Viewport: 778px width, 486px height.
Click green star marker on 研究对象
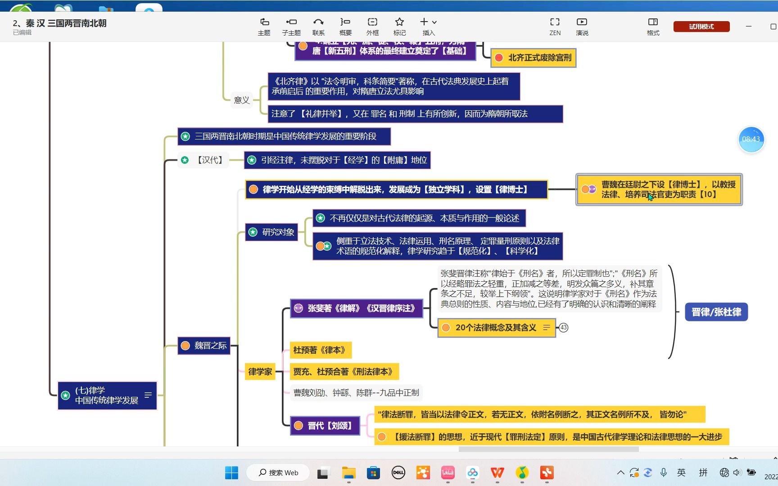tap(253, 232)
